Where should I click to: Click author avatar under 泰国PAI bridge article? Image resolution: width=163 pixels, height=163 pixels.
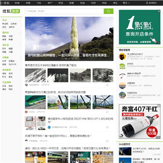point(26,112)
